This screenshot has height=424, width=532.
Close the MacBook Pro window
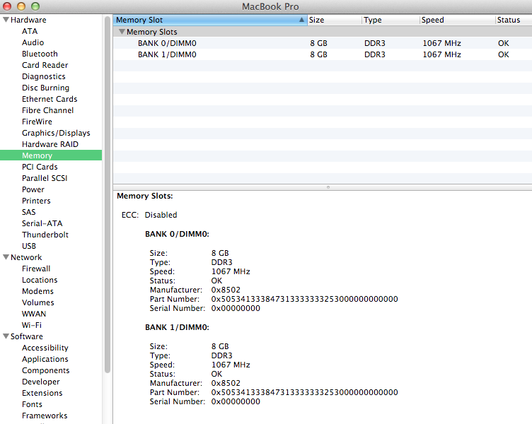7,6
